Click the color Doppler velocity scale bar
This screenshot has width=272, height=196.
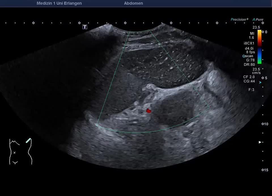tap(259, 47)
